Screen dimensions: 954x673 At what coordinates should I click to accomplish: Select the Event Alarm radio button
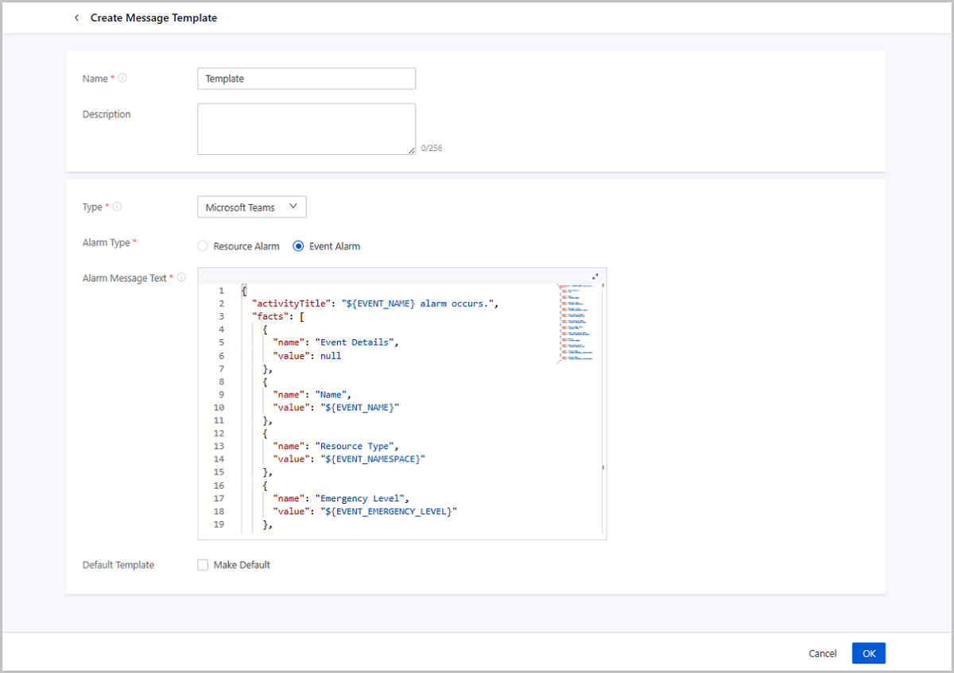298,246
